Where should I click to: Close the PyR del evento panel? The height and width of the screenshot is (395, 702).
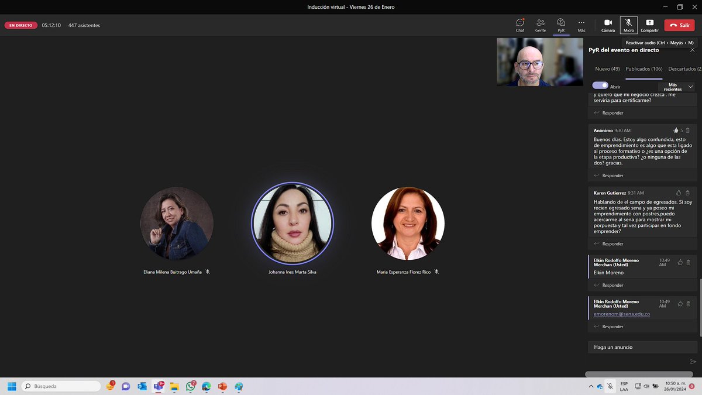pyautogui.click(x=692, y=50)
